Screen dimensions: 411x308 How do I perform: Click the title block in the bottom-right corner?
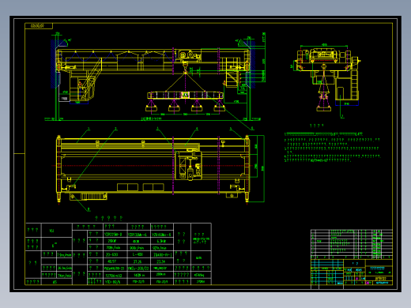(352, 272)
